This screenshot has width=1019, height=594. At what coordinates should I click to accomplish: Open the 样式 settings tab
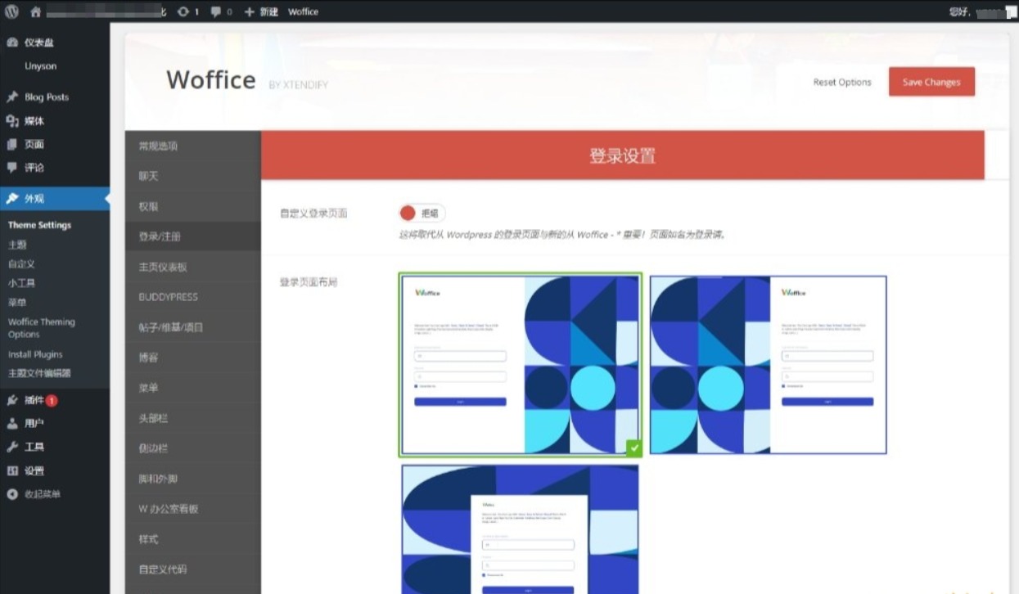(x=193, y=539)
